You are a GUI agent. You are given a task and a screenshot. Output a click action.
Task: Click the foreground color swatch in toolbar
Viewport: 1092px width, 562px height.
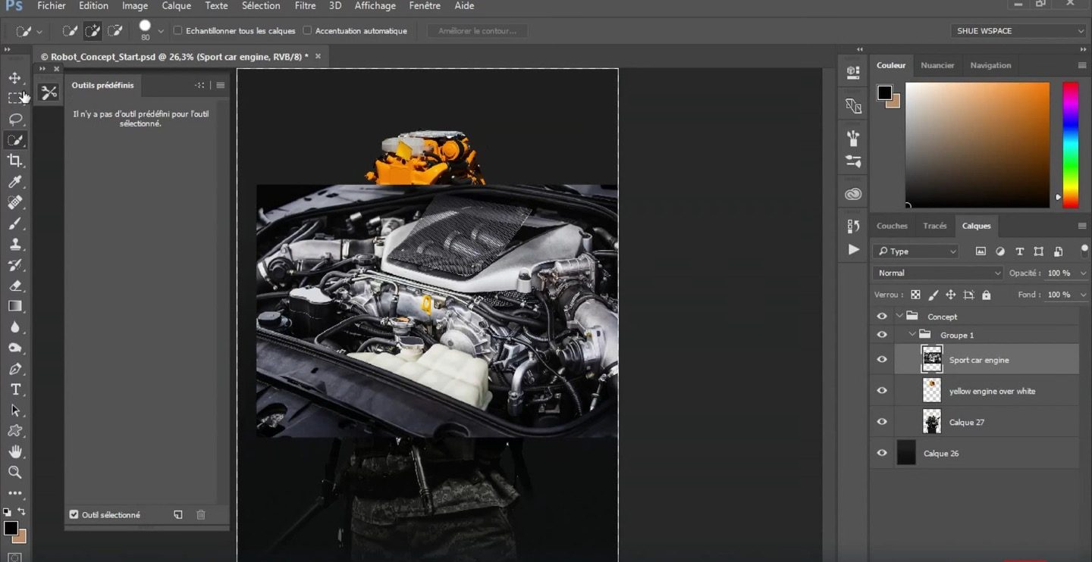click(x=11, y=528)
